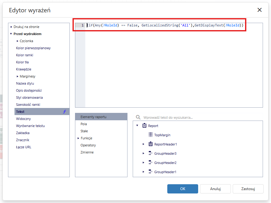Expand the Czcionka property group
Image resolution: width=271 pixels, height=203 pixels.
18,41
